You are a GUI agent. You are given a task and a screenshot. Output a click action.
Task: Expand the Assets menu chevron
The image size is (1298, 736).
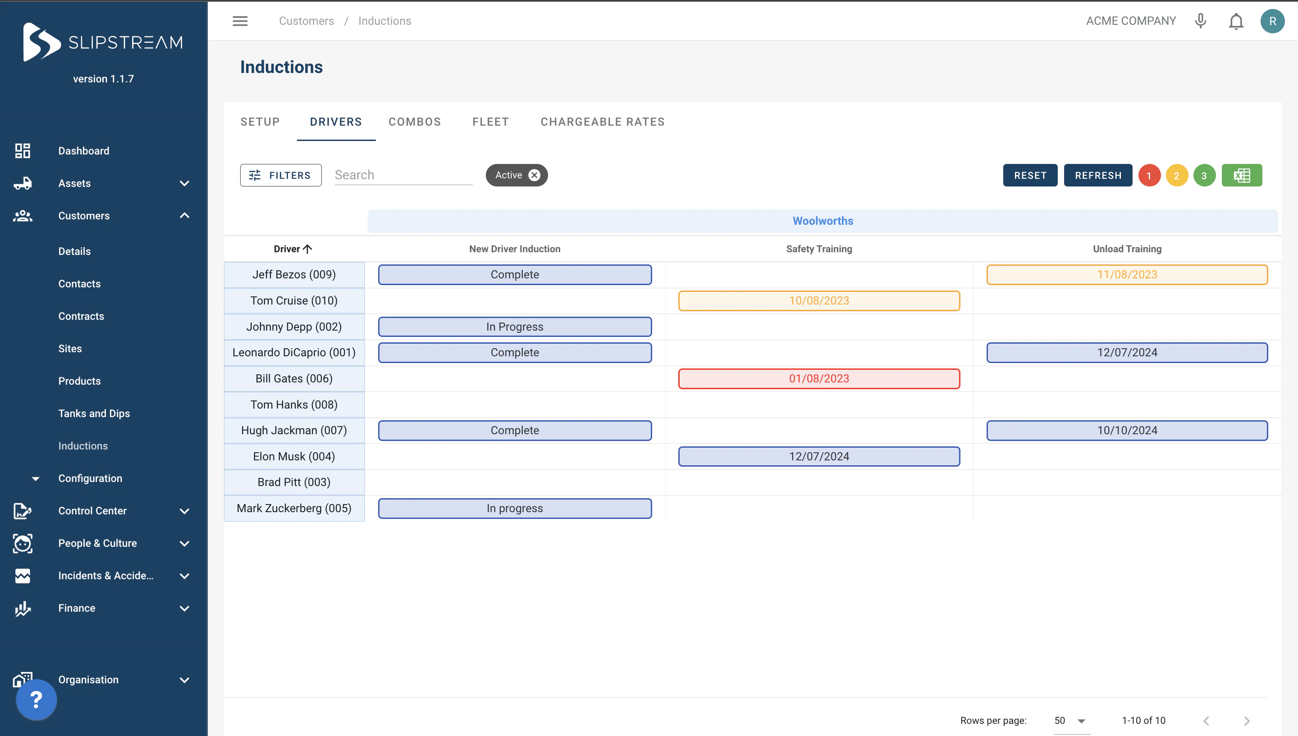pyautogui.click(x=185, y=183)
